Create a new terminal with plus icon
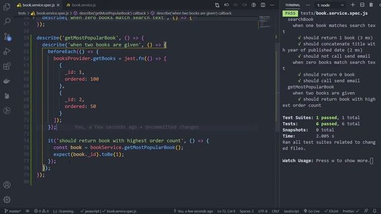The width and height of the screenshot is (381, 214). click(x=352, y=5)
